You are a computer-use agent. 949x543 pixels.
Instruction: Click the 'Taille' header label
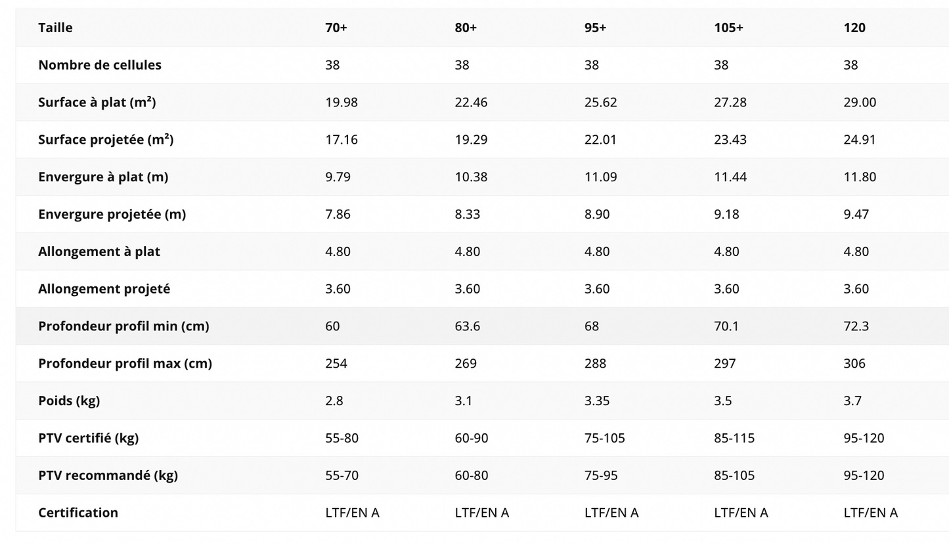coord(55,28)
